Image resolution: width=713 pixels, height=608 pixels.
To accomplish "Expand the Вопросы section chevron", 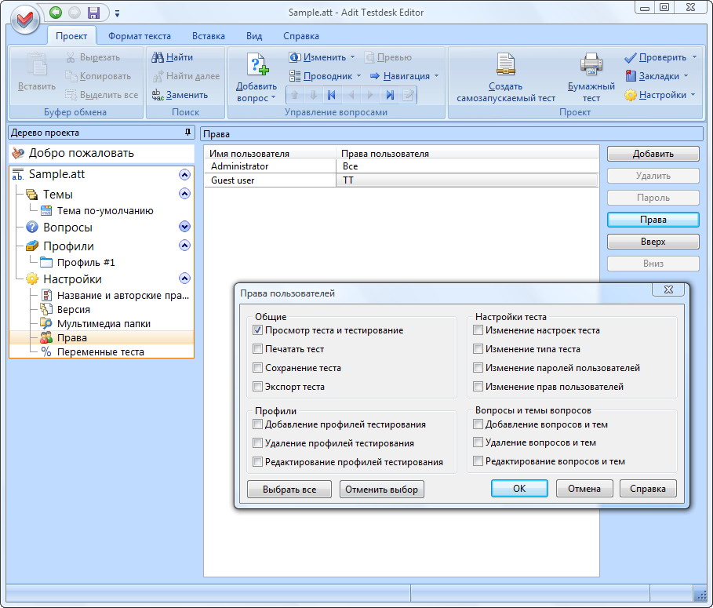I will tap(184, 227).
